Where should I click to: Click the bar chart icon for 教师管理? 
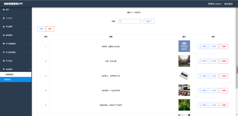[x=4, y=35]
